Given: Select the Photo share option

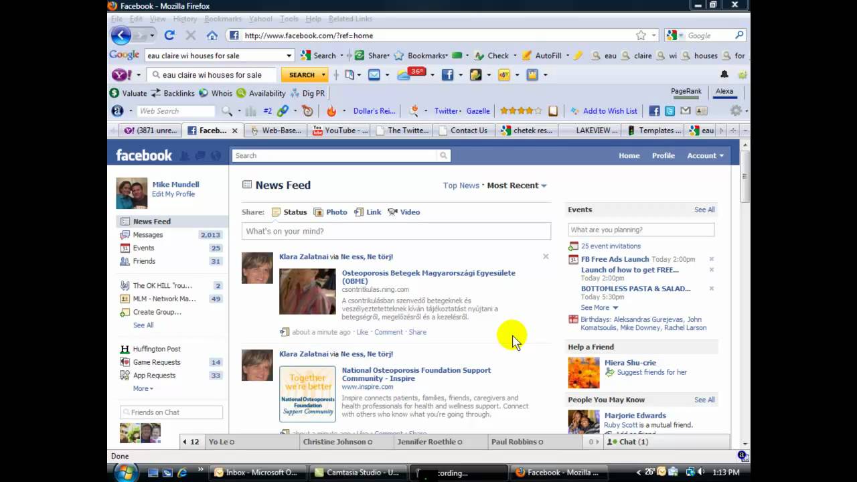Looking at the screenshot, I should click(x=330, y=212).
